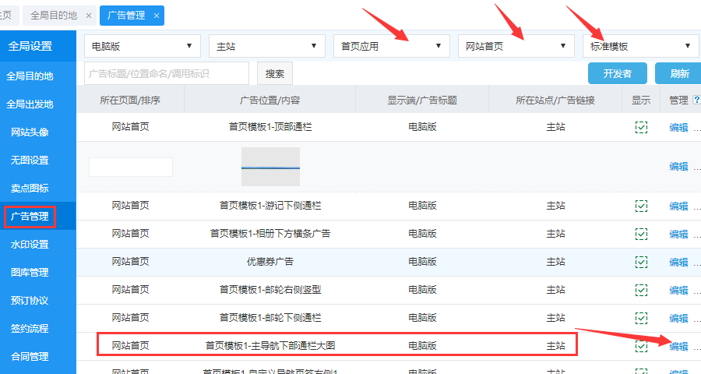The width and height of the screenshot is (701, 374).
Task: Click the 搜索 button
Action: [x=275, y=74]
